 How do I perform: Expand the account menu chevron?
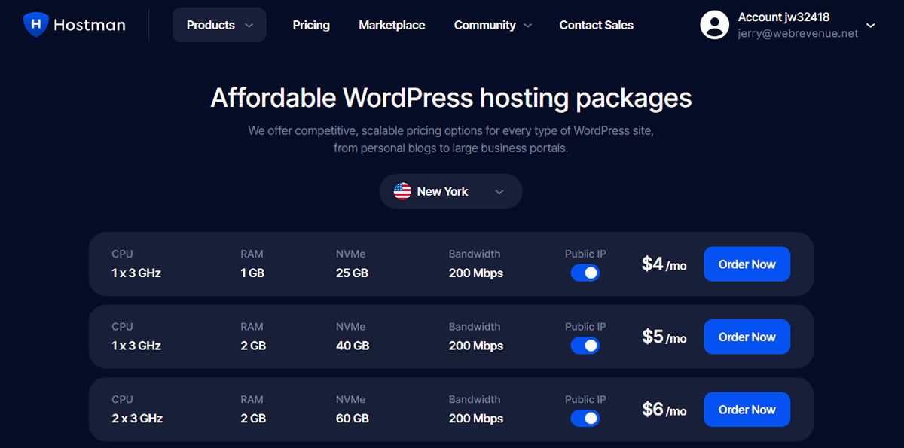[x=871, y=26]
